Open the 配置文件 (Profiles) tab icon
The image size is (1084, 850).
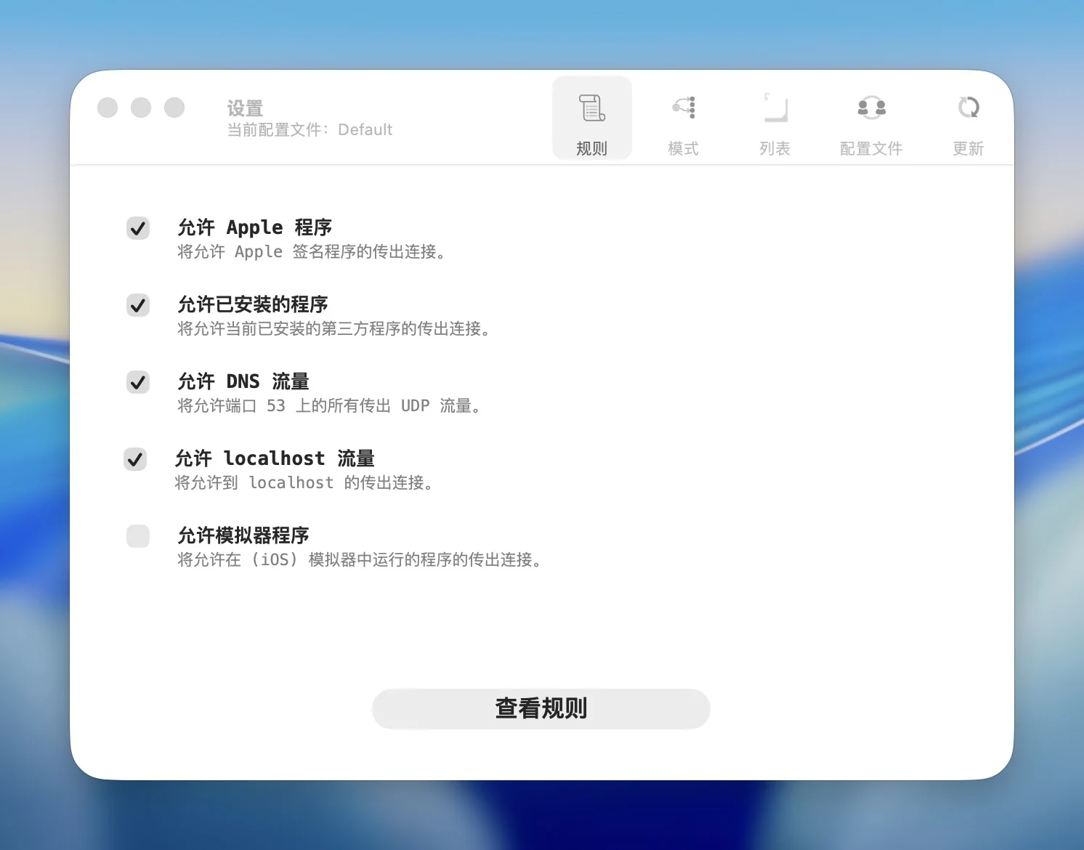coord(871,108)
